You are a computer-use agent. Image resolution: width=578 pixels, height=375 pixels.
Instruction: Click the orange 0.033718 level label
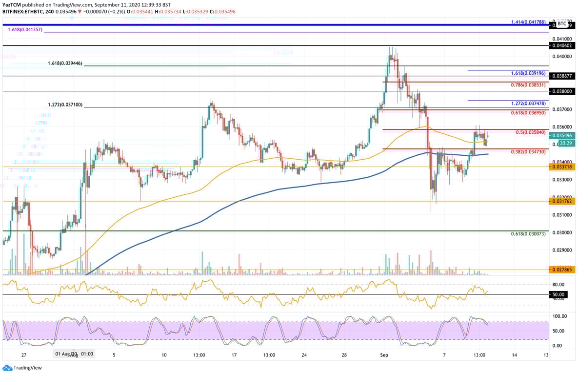(561, 167)
